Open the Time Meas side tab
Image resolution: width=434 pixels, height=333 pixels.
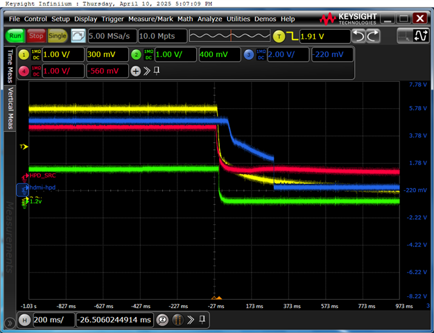click(x=10, y=66)
